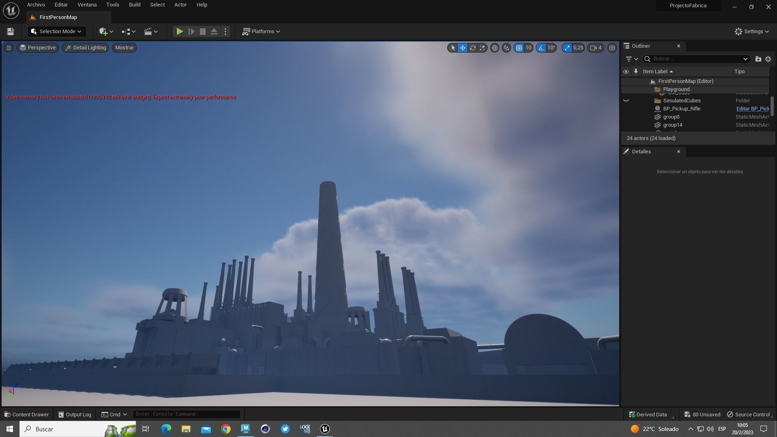
Task: Click the Outliner settings gear icon
Action: click(768, 59)
